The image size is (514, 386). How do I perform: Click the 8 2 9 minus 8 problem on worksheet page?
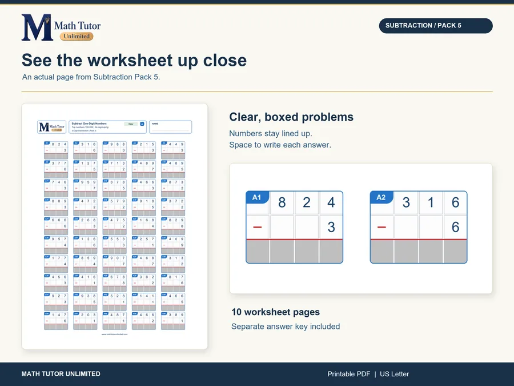(x=173, y=226)
